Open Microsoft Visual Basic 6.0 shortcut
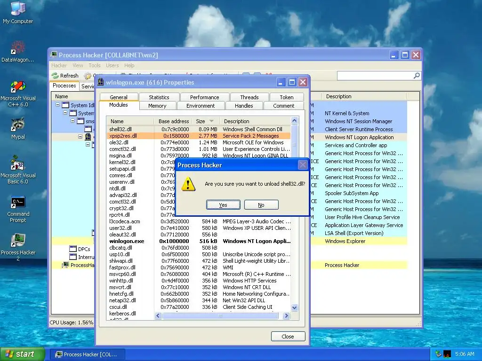482x361 pixels. pyautogui.click(x=18, y=170)
